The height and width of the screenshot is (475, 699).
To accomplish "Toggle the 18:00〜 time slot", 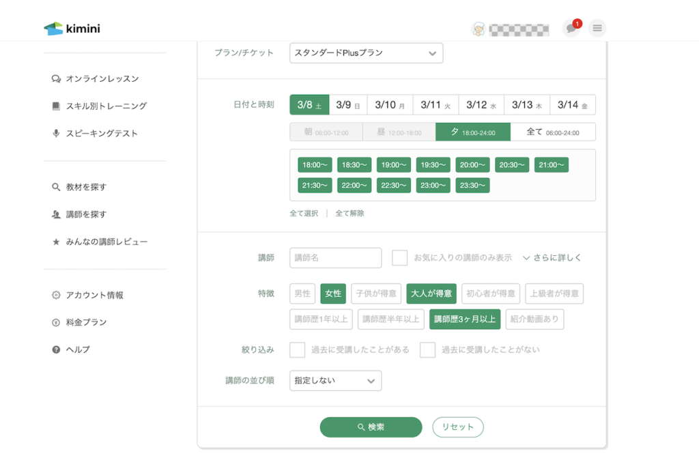I will 315,165.
